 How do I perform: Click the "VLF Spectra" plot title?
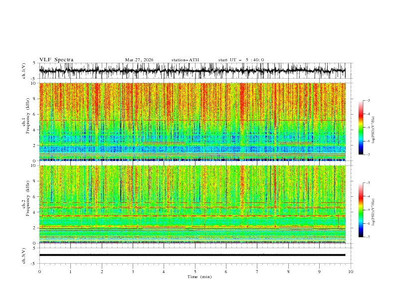(x=56, y=60)
